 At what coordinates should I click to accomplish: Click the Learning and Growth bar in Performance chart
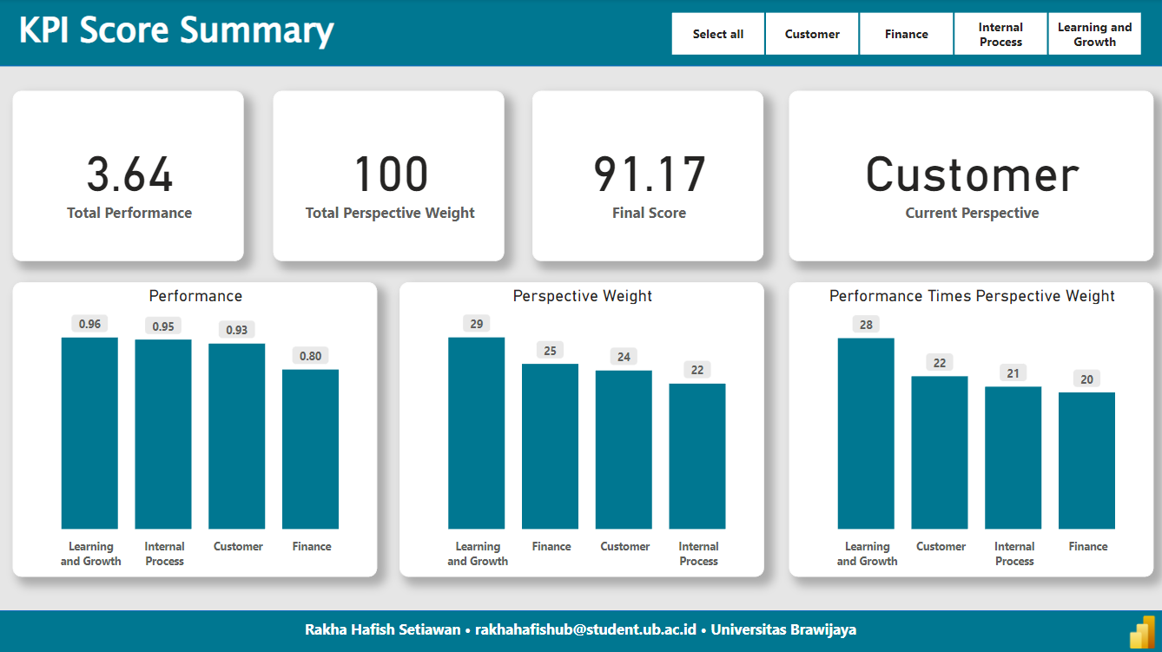tap(89, 434)
